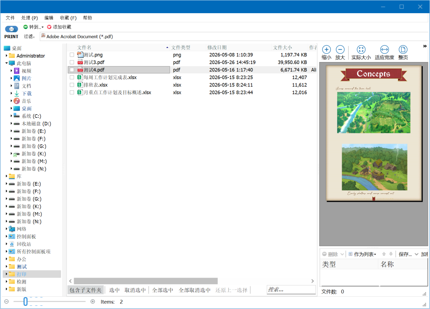Viewport: 430px width, 309px height.
Task: Select 下载 folder in tree
Action: 26,94
